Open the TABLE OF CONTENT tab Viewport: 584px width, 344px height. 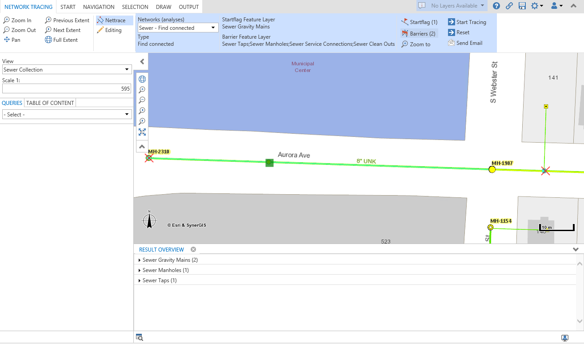(50, 103)
